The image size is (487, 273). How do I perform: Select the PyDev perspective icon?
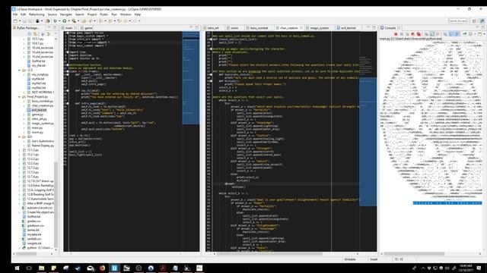[482, 21]
